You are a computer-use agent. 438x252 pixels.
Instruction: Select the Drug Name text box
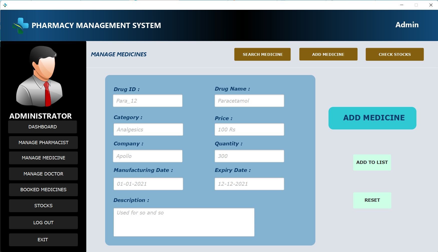coord(249,101)
